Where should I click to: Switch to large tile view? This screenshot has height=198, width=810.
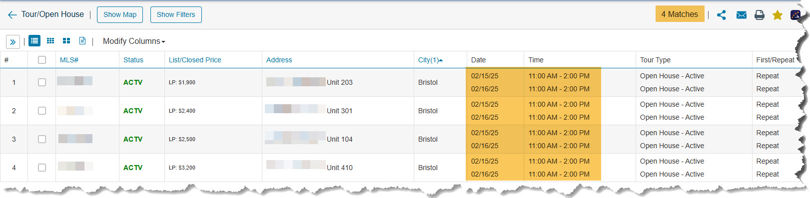(66, 41)
